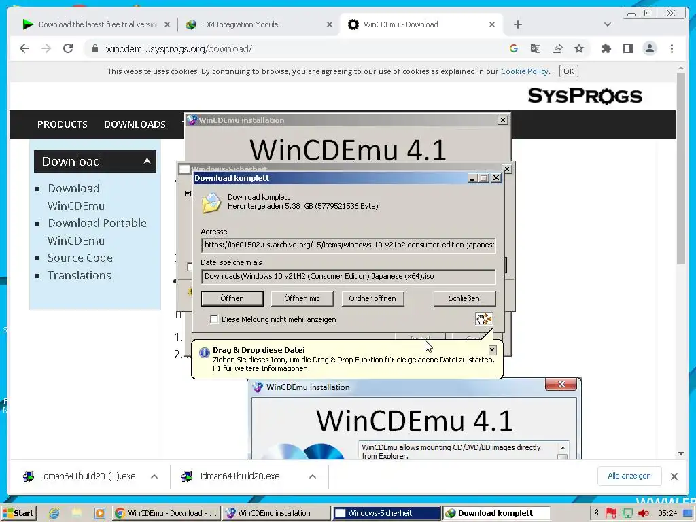Click Schließen button
The height and width of the screenshot is (522, 696).
(x=464, y=298)
